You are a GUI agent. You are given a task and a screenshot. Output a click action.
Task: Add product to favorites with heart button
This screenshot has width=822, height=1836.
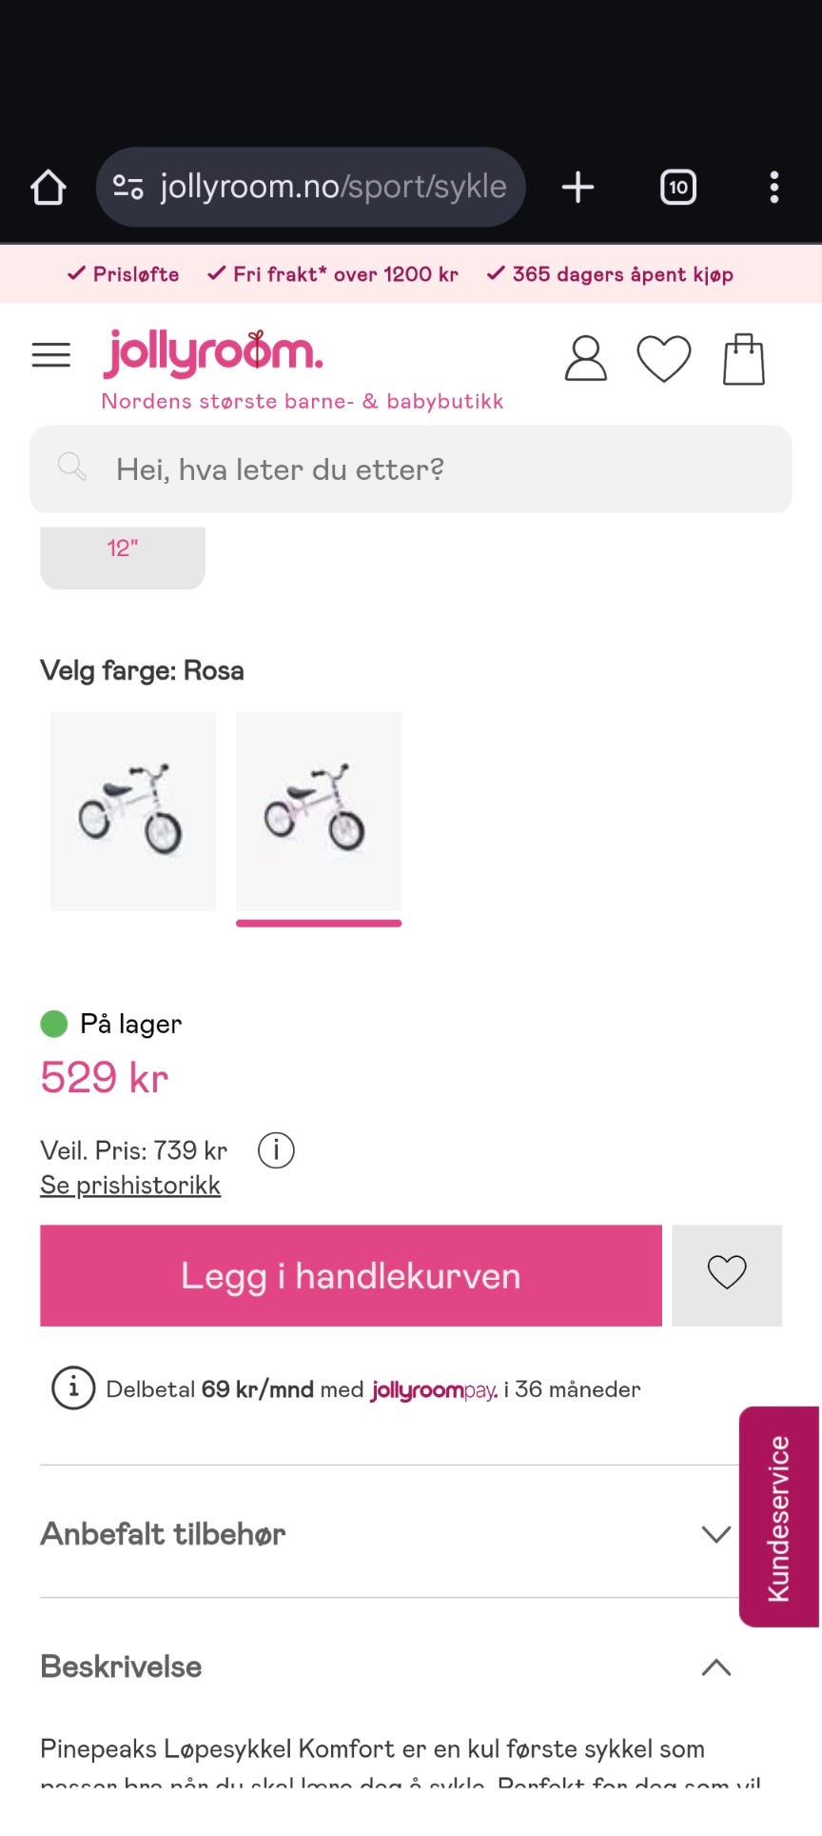click(727, 1275)
